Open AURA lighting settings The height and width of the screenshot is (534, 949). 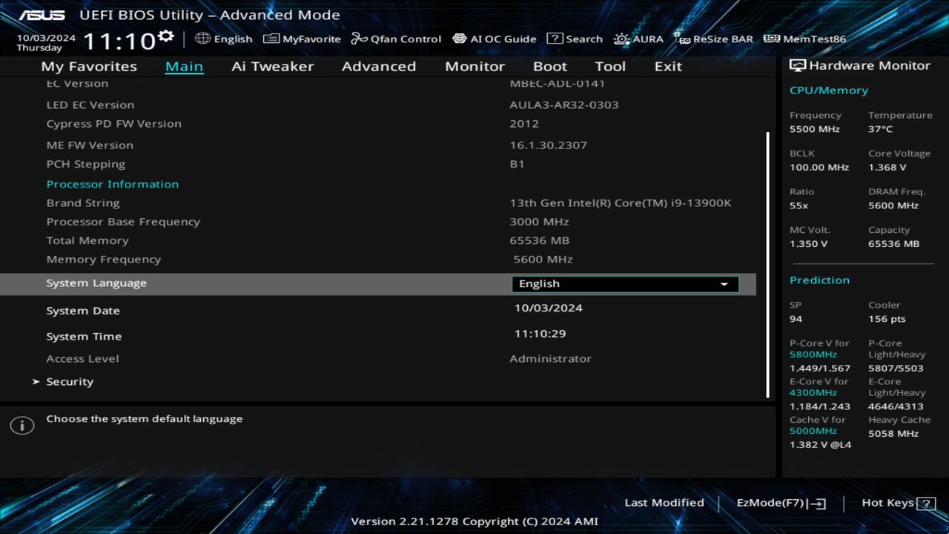pos(638,39)
